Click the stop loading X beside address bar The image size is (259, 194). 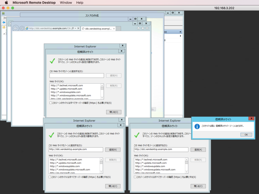click(x=78, y=28)
